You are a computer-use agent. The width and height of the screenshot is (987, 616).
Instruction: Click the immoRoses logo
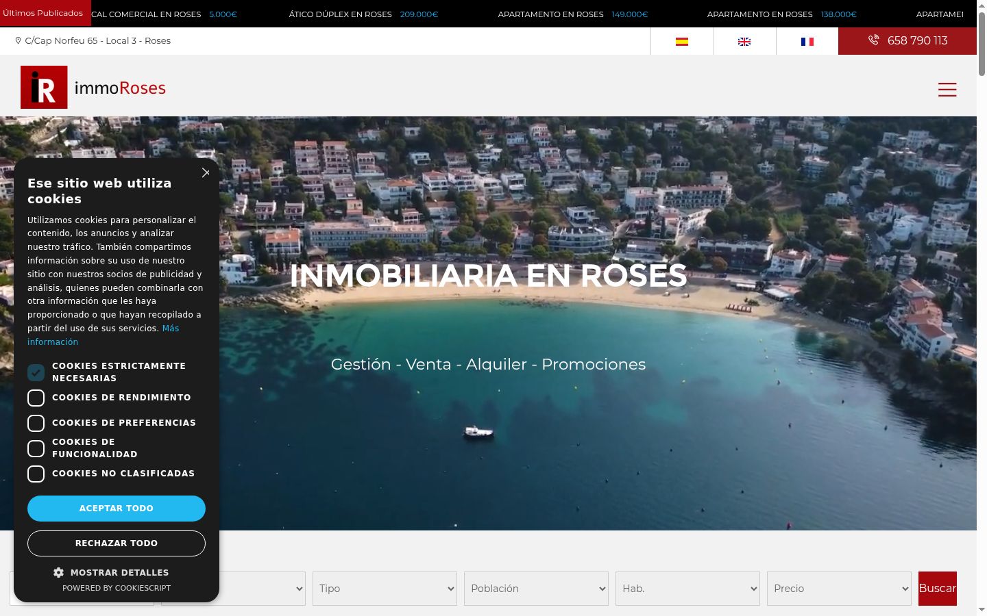tap(93, 87)
